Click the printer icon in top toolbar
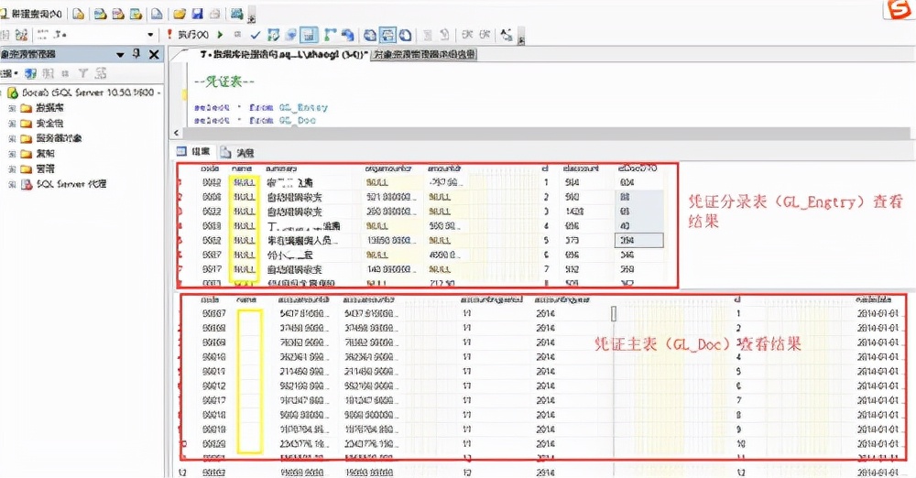 (x=215, y=14)
